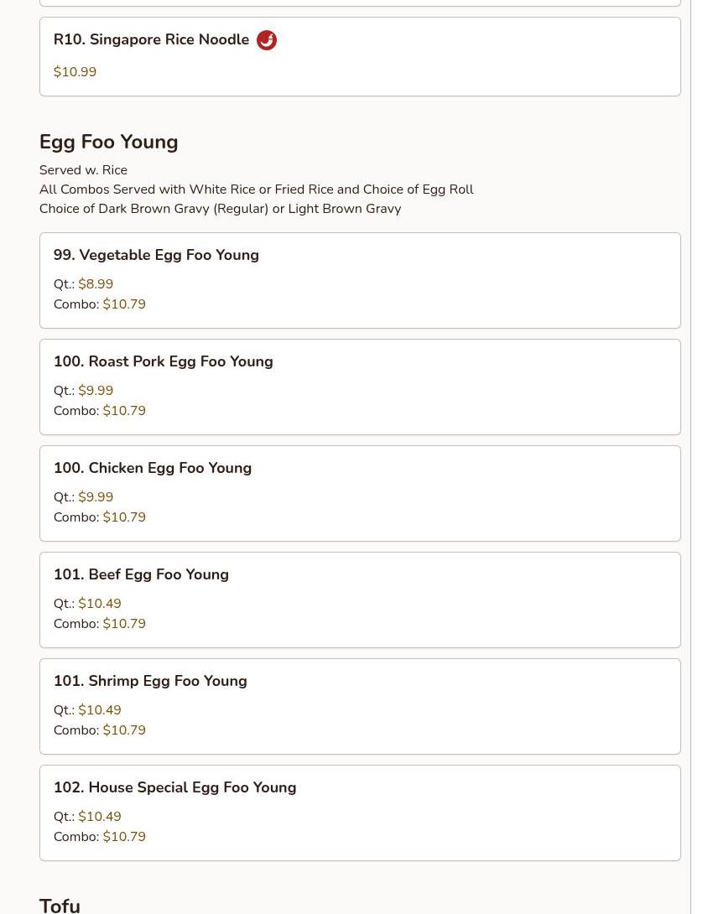This screenshot has width=708, height=914.
Task: Pick House Special Egg Foo Young Qt. $10.49
Action: tap(100, 817)
